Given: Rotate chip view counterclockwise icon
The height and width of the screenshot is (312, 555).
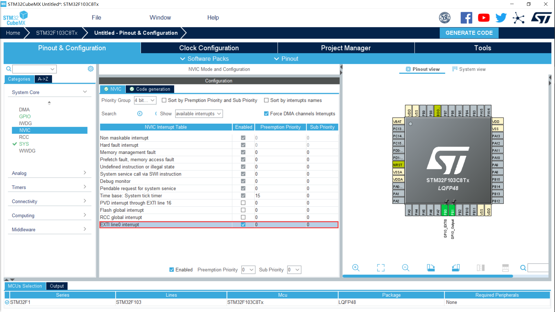Looking at the screenshot, I should 456,268.
